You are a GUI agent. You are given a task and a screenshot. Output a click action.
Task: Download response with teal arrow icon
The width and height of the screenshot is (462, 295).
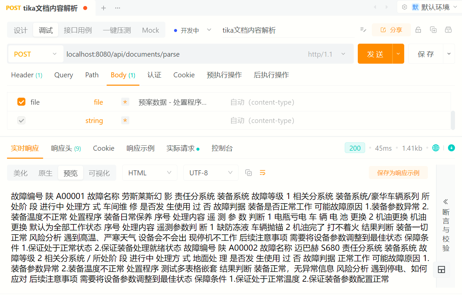[x=451, y=148]
